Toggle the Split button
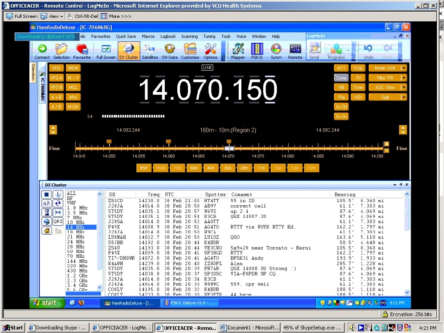Image resolution: width=444 pixels, height=333 pixels. 385,97
